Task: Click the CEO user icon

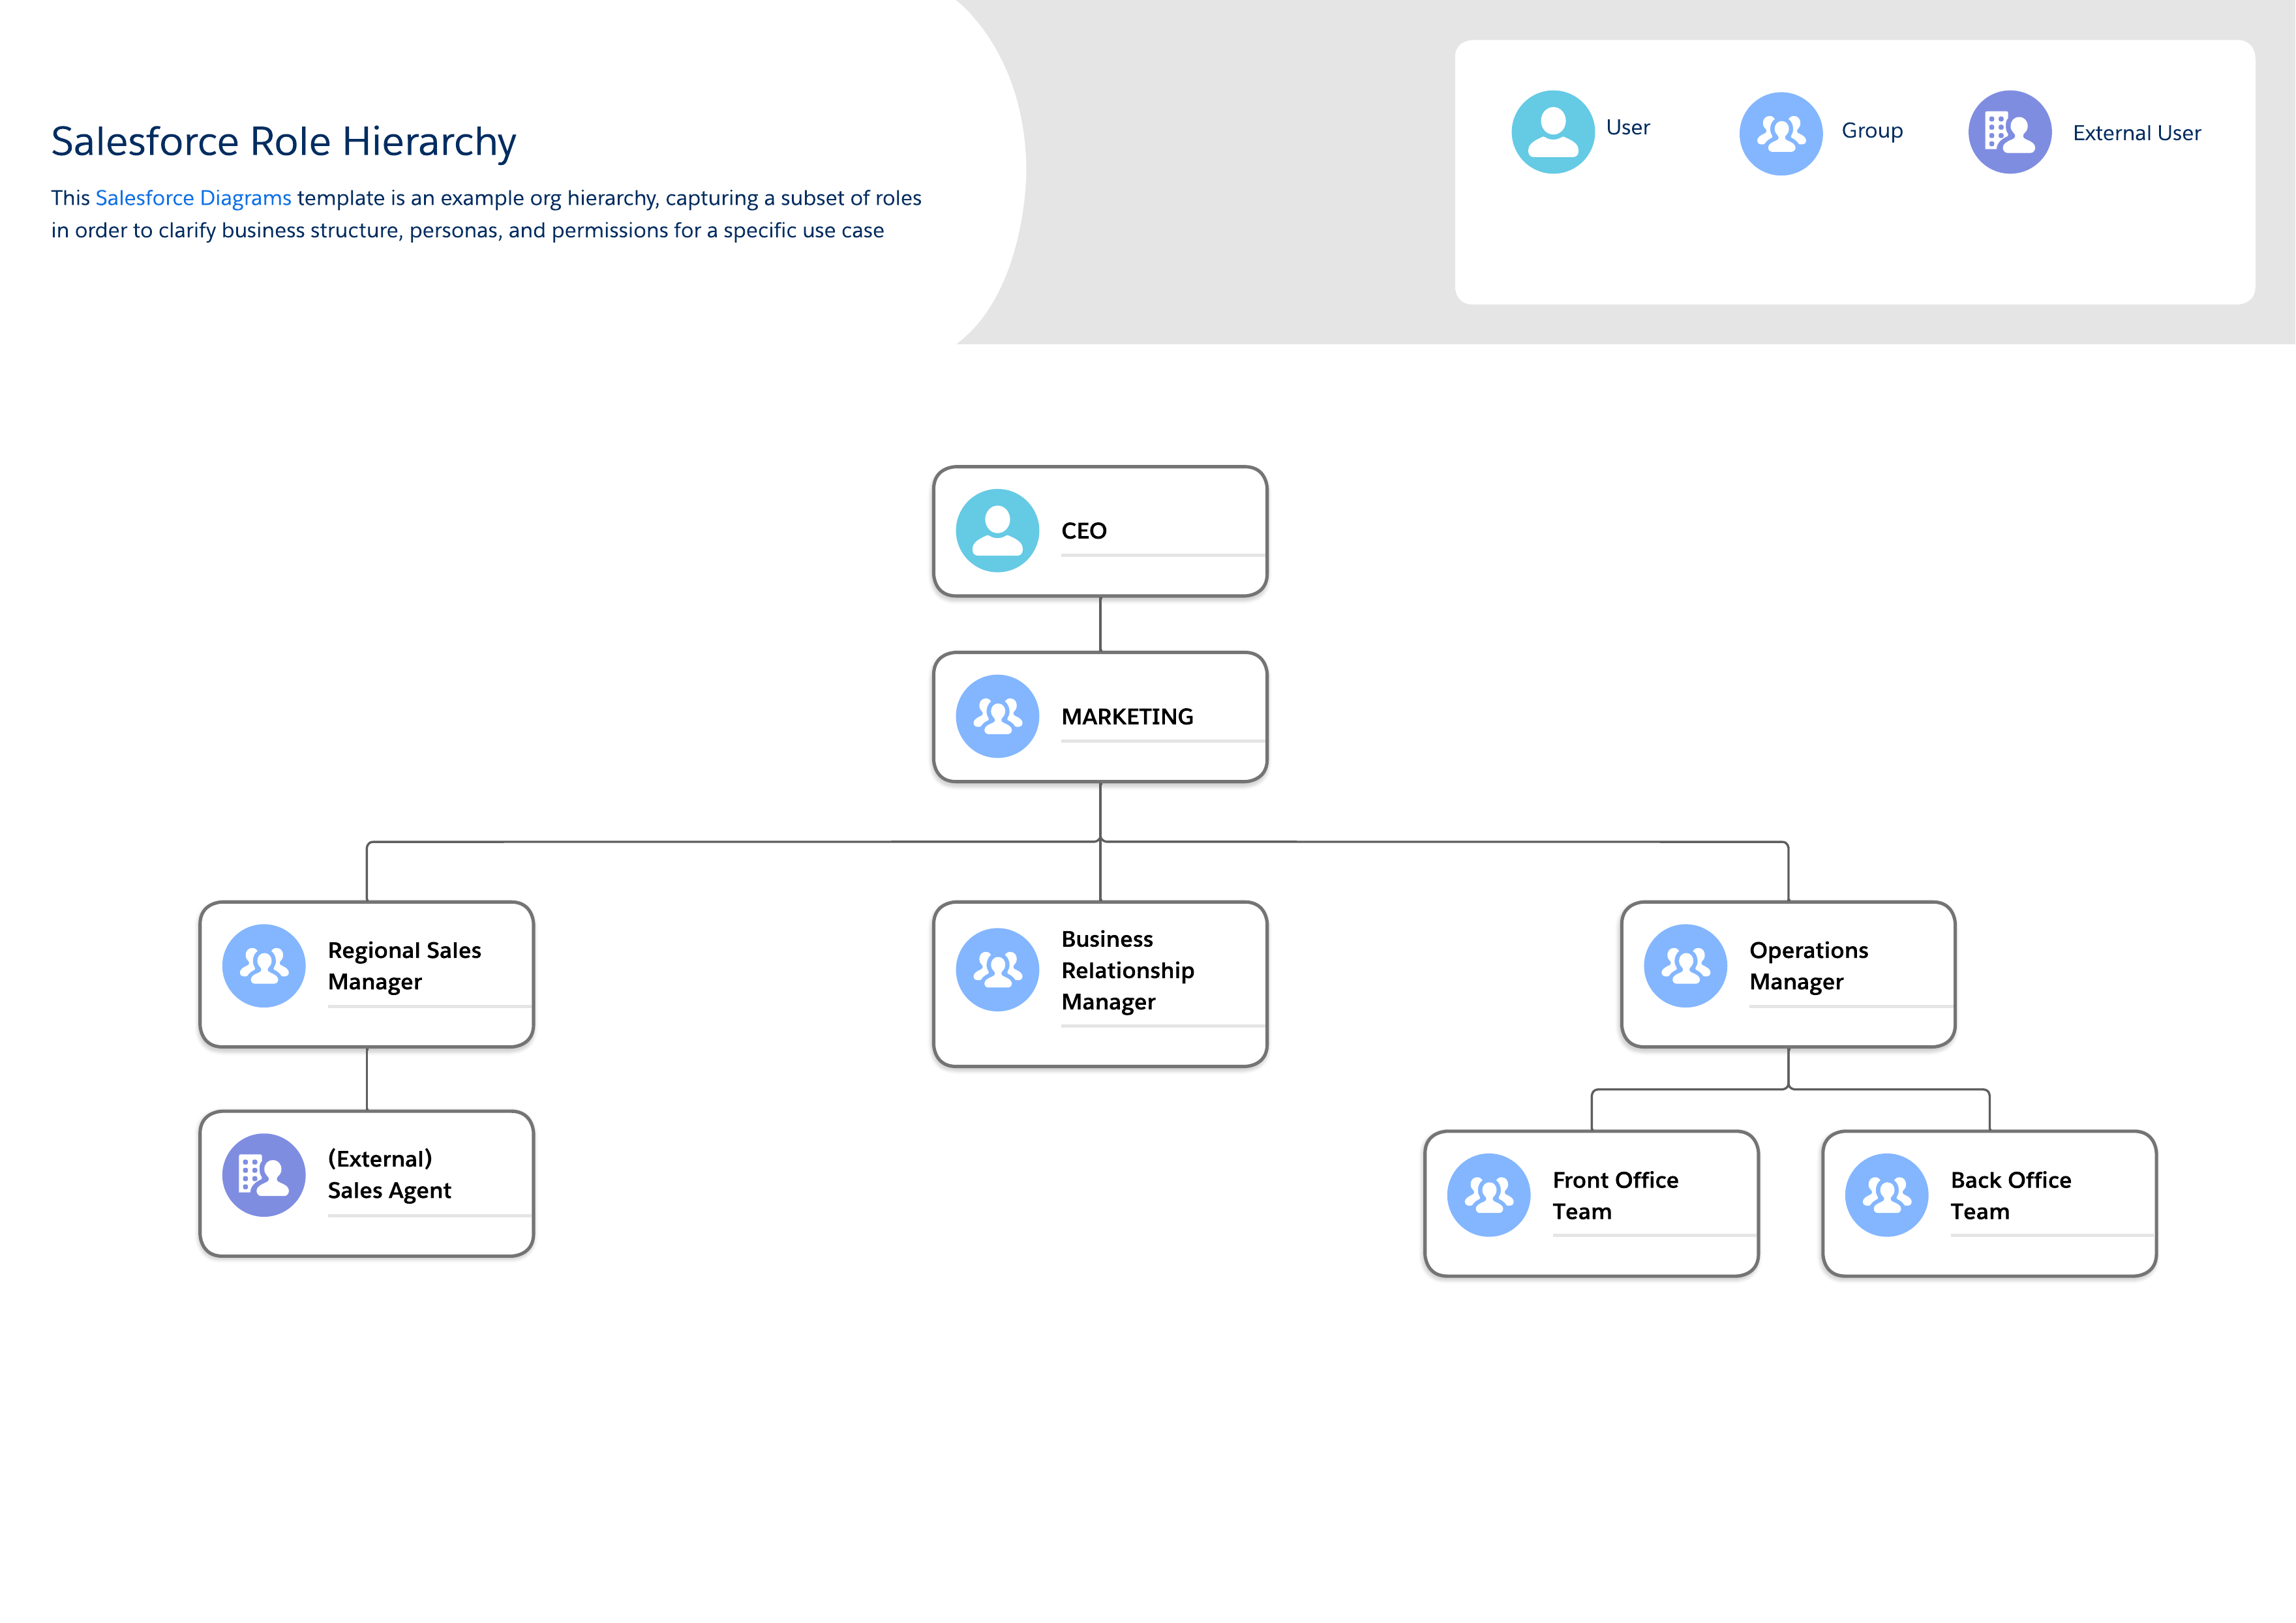Action: point(997,529)
